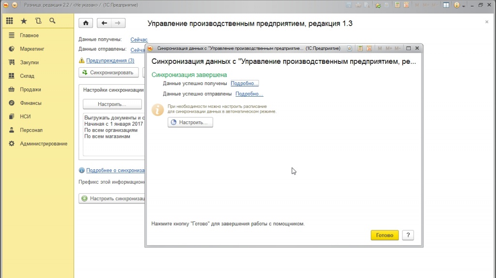Open calendar icon in main title bar

[x=406, y=5]
